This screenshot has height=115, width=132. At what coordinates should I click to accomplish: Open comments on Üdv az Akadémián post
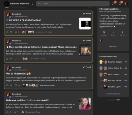tap(16, 85)
